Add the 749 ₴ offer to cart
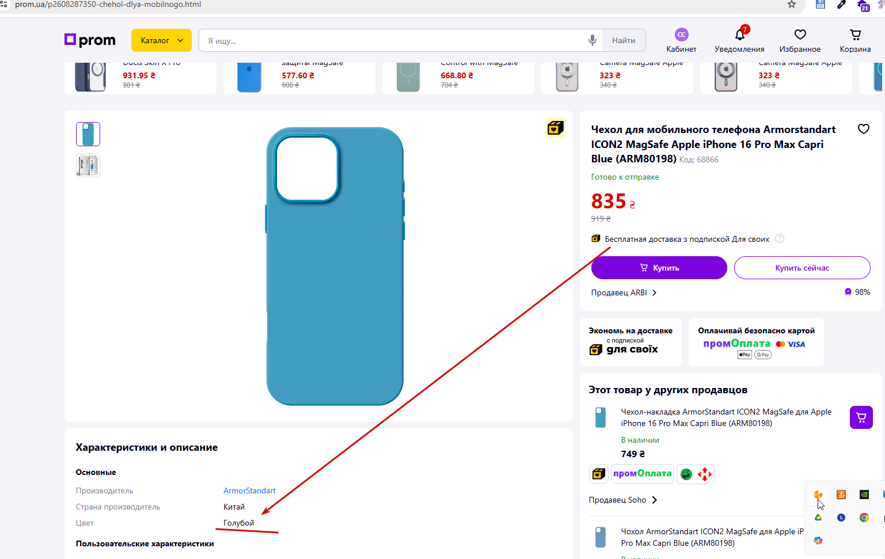Image resolution: width=885 pixels, height=559 pixels. tap(861, 417)
